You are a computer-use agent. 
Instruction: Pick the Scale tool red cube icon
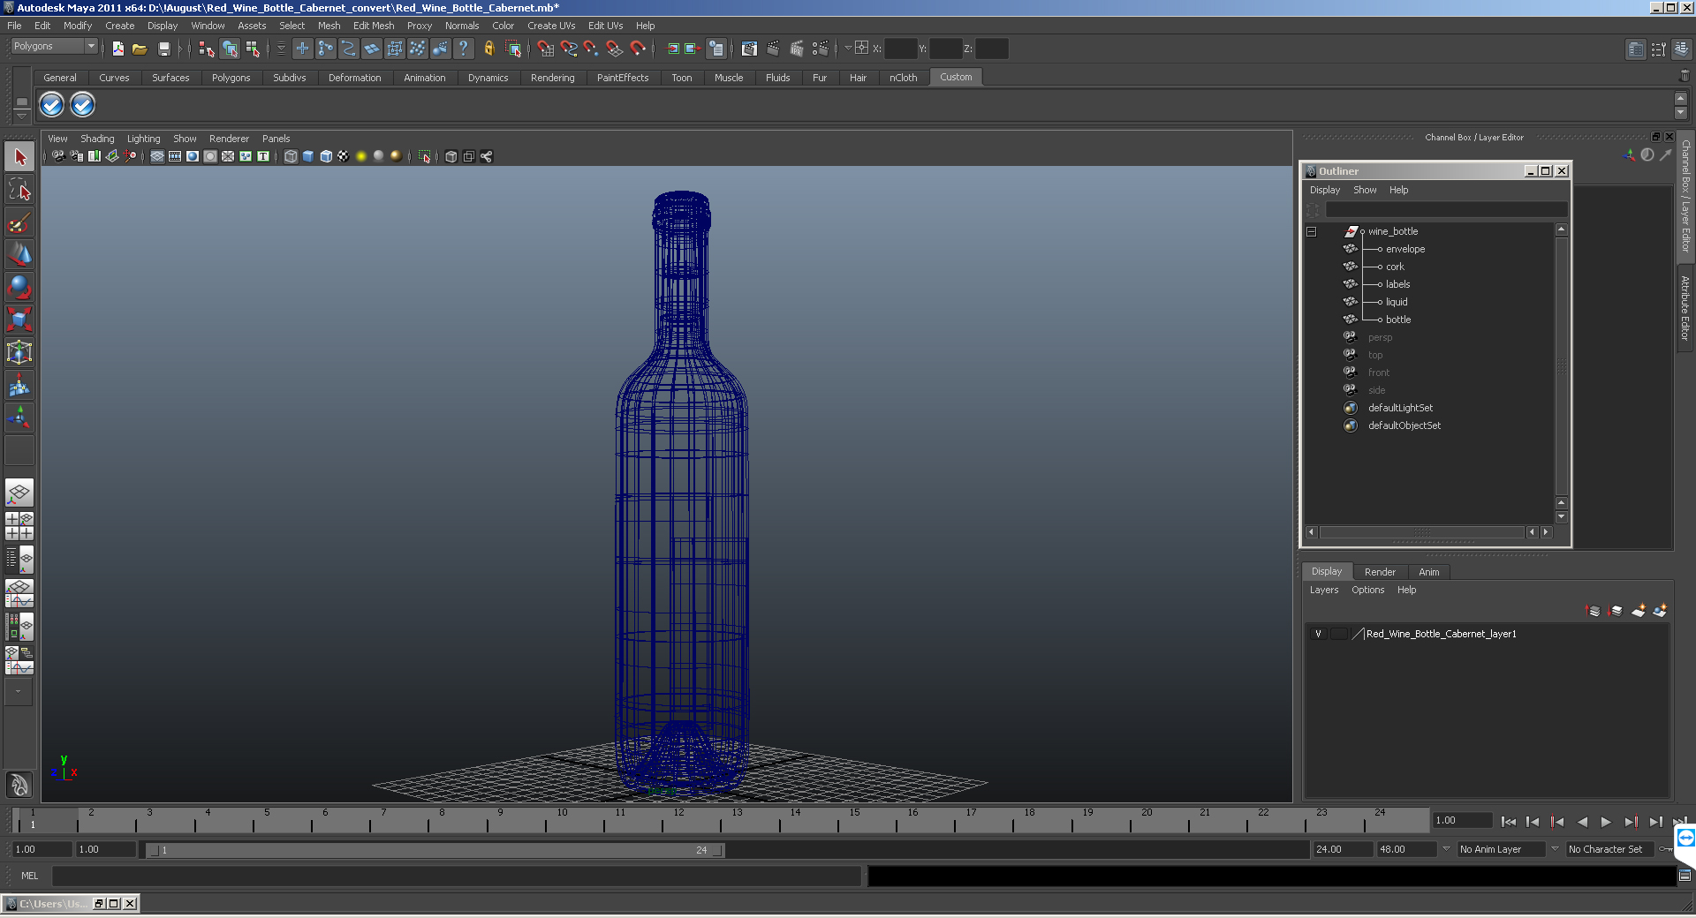pos(19,318)
